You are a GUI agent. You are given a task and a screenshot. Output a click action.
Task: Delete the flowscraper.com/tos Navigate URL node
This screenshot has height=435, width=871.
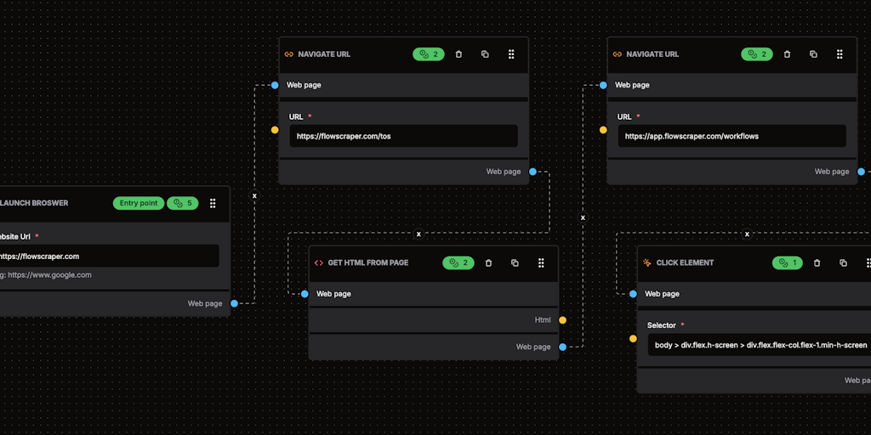coord(458,54)
